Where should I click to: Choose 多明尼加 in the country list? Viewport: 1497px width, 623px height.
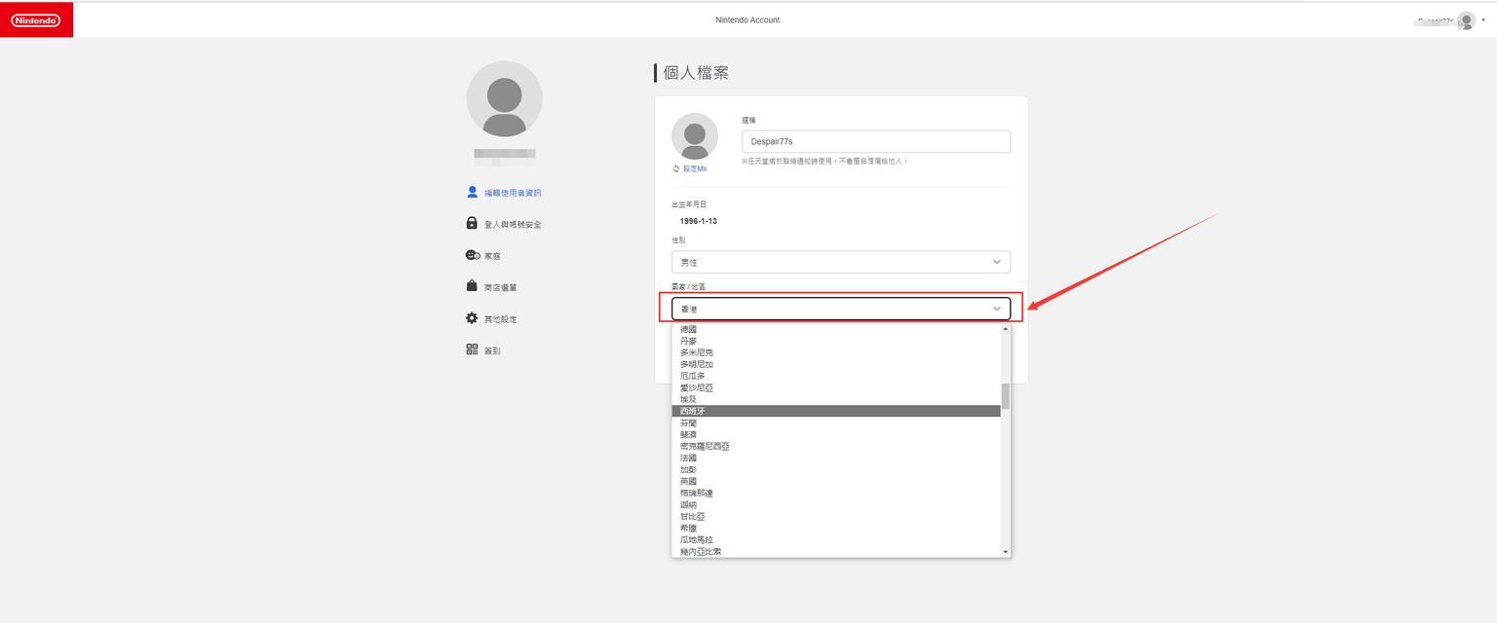coord(836,364)
